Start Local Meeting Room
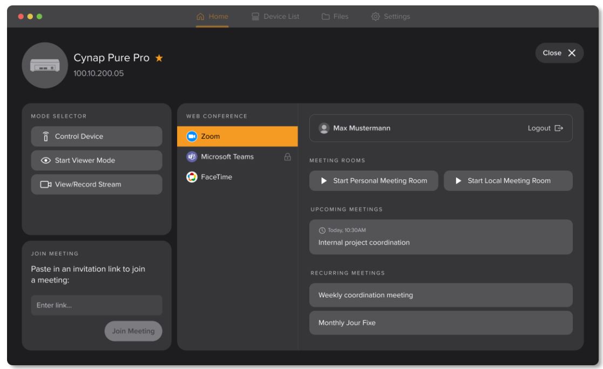Viewport: 603px width, 369px height. coord(508,182)
